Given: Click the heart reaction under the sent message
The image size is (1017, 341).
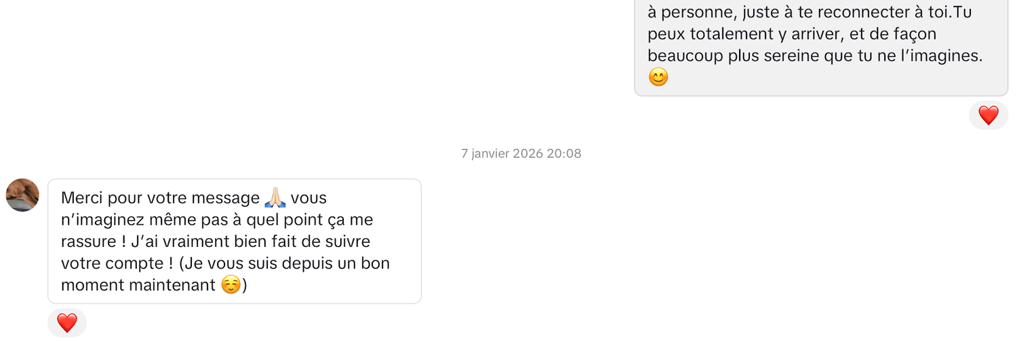Looking at the screenshot, I should [988, 116].
